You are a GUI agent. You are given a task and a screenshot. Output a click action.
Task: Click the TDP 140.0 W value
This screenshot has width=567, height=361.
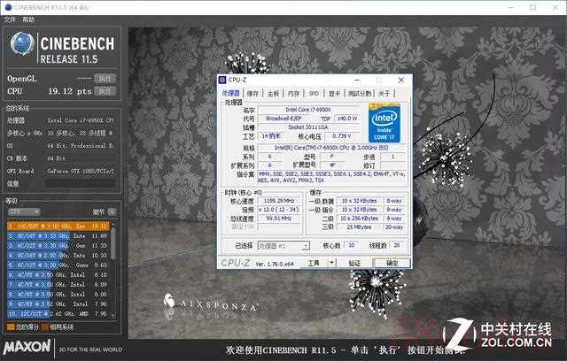[x=346, y=119]
